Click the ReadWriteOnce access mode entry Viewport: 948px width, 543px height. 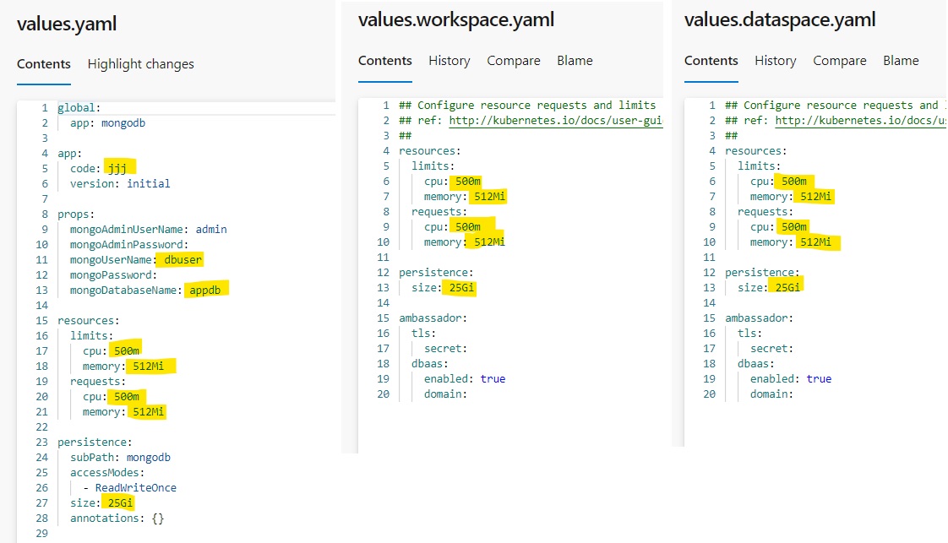click(x=135, y=488)
